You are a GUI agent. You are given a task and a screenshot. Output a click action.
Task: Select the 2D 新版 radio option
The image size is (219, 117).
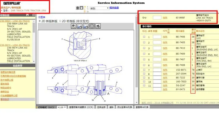(x=40, y=21)
